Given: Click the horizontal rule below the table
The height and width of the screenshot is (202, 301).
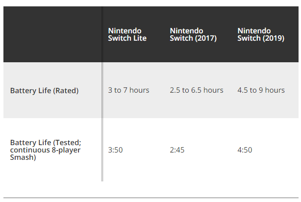Looking at the screenshot, I should [151, 198].
